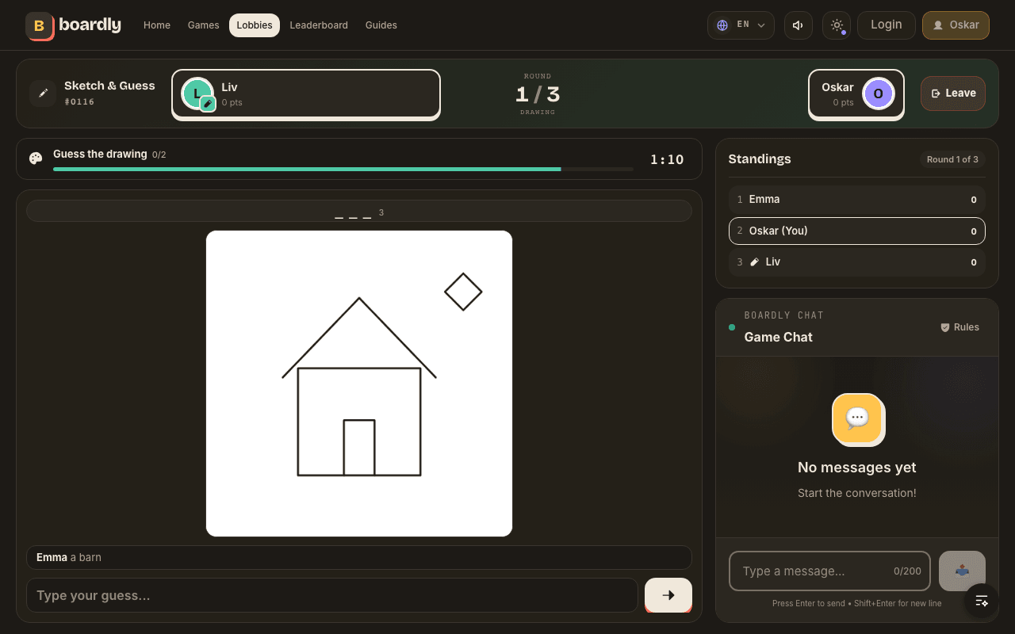Screen dimensions: 1015x634
Task: Open the chat Rules shield link
Action: pos(959,327)
